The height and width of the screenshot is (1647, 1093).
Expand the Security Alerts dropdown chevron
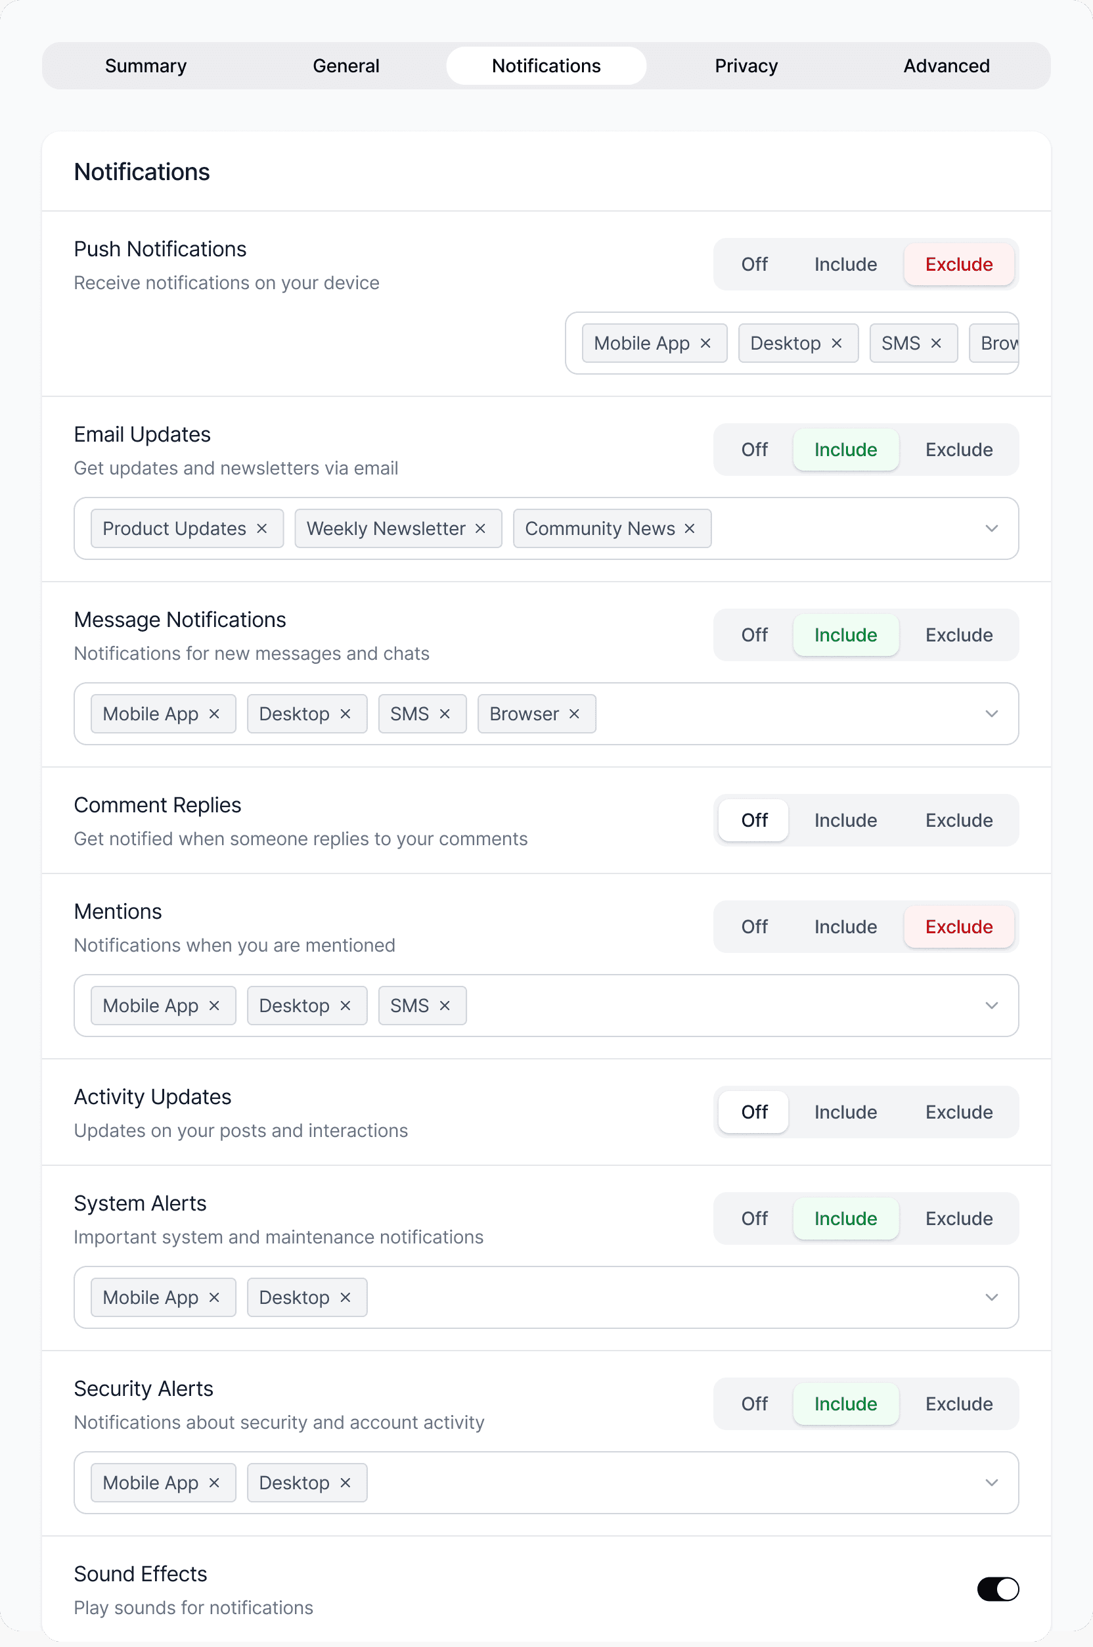pyautogui.click(x=991, y=1483)
